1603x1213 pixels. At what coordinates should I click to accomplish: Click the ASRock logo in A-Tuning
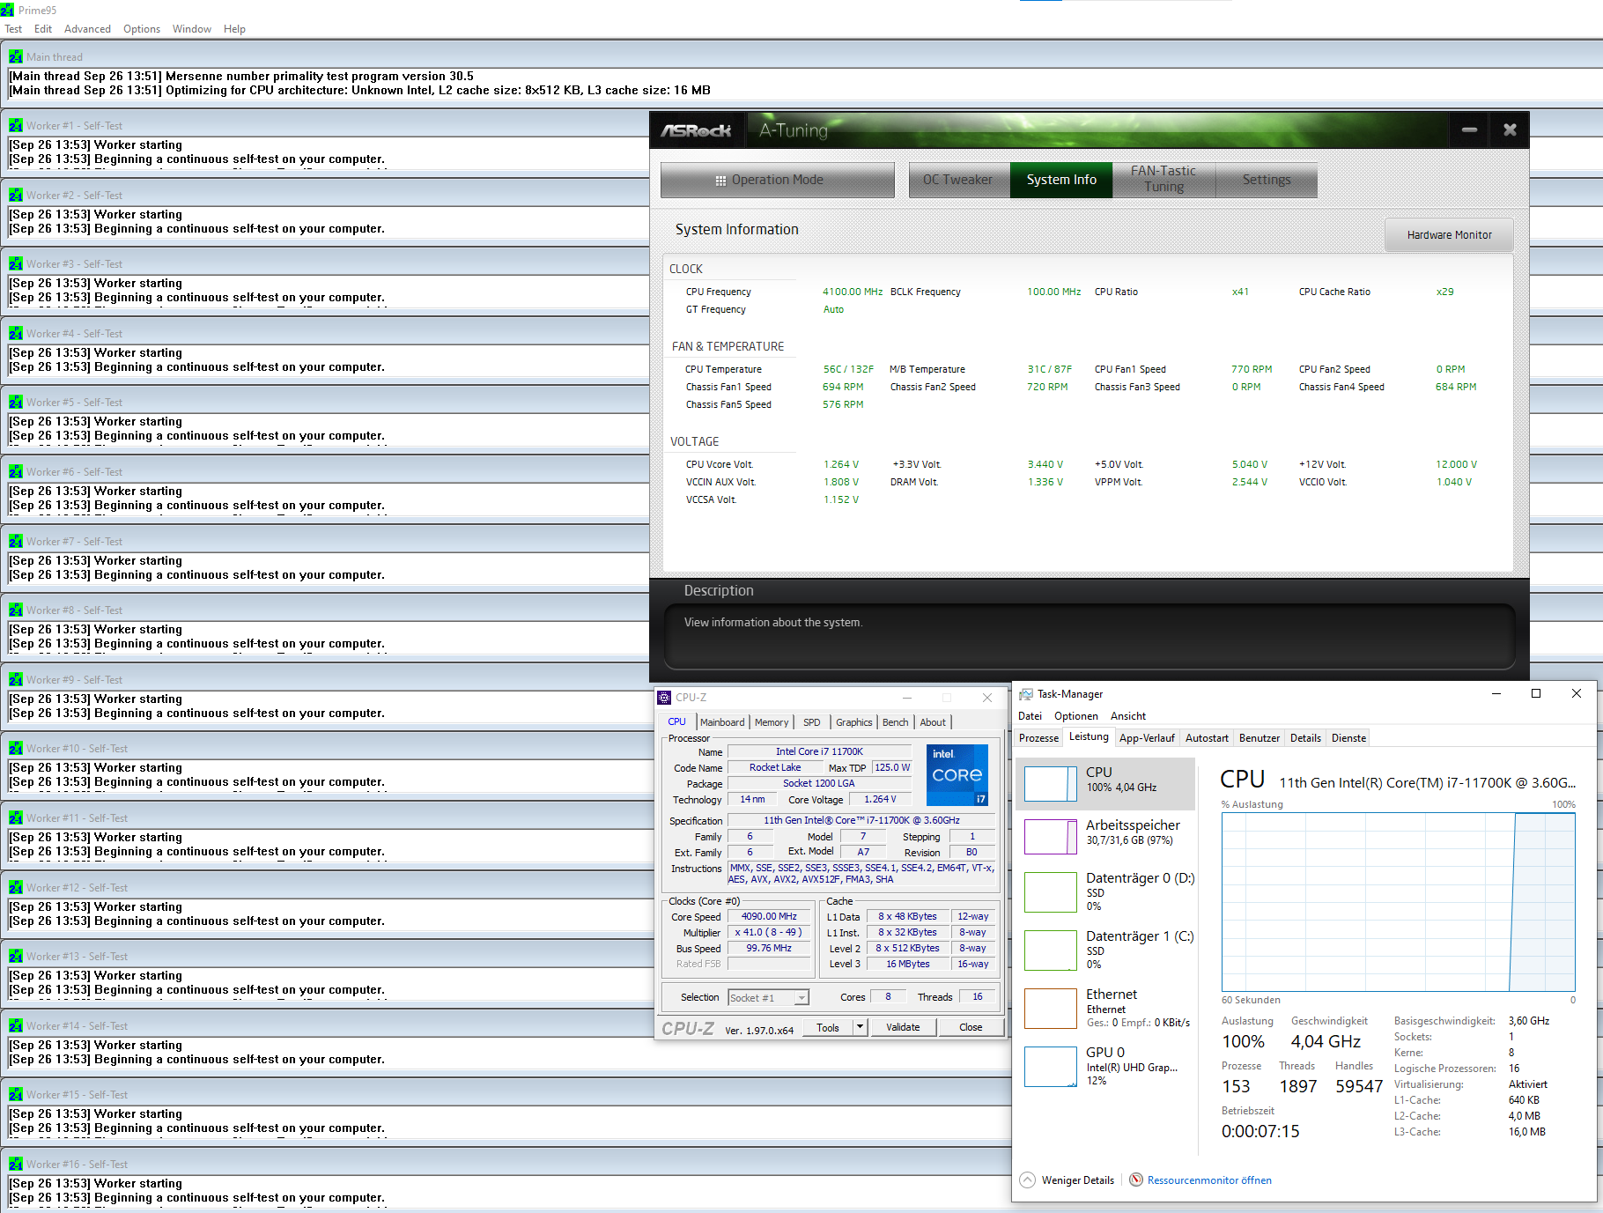click(696, 130)
